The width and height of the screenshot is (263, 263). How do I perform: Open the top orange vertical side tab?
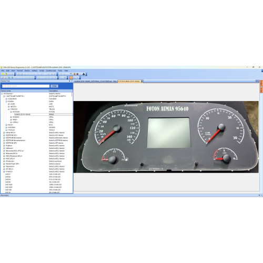(x=261, y=84)
